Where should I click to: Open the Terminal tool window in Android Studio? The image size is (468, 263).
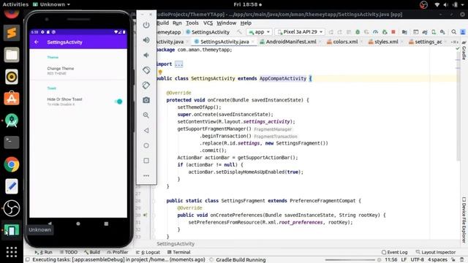pyautogui.click(x=178, y=252)
